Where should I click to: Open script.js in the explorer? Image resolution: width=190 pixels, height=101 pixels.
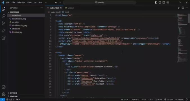point(15,22)
